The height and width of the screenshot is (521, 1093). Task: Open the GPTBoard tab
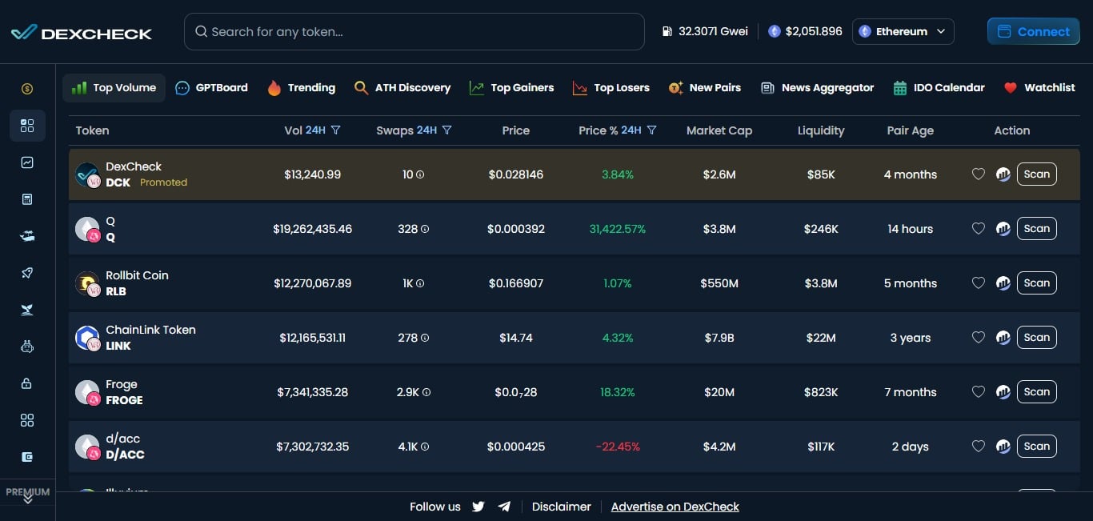pos(211,88)
